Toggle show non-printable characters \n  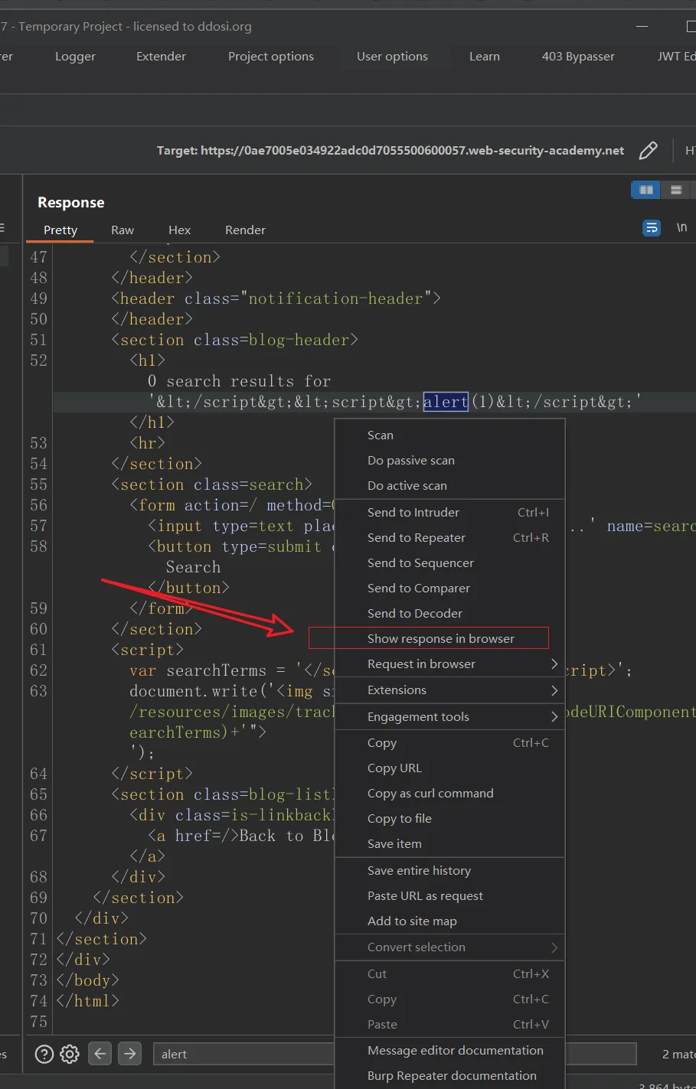(x=681, y=228)
